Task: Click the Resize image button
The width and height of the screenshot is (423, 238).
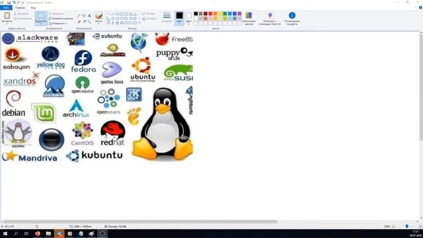Action: point(61,19)
